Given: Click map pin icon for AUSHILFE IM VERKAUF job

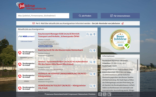Looking at the screenshot, I should [x=94, y=74].
